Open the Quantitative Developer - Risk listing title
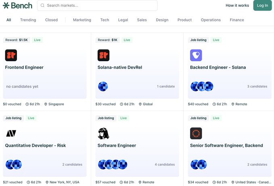This screenshot has width=274, height=186. [36, 145]
